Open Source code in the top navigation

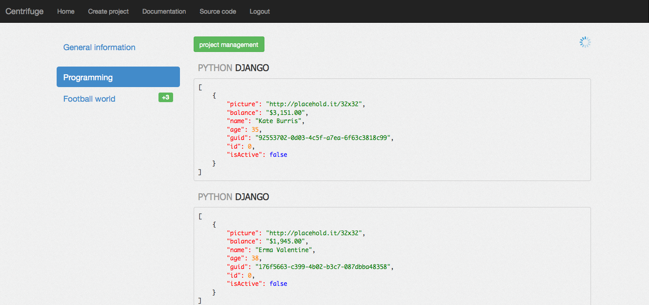[218, 11]
